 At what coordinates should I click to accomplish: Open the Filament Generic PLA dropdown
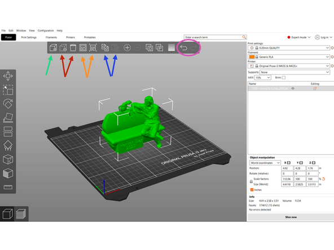coord(289,57)
